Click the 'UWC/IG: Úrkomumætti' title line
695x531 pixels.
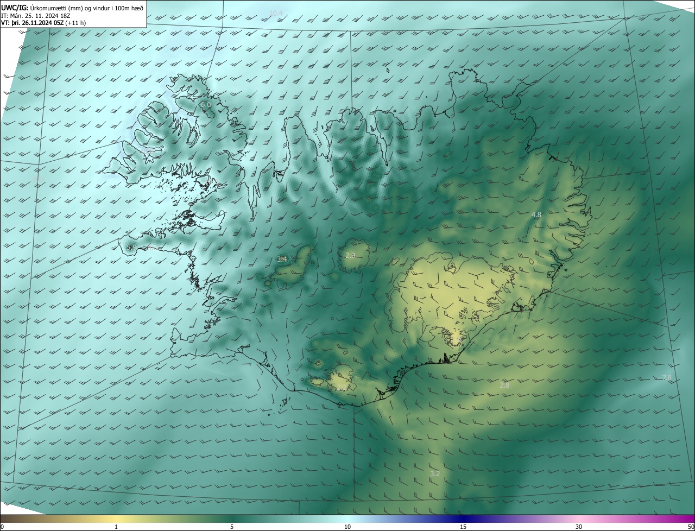72,8
